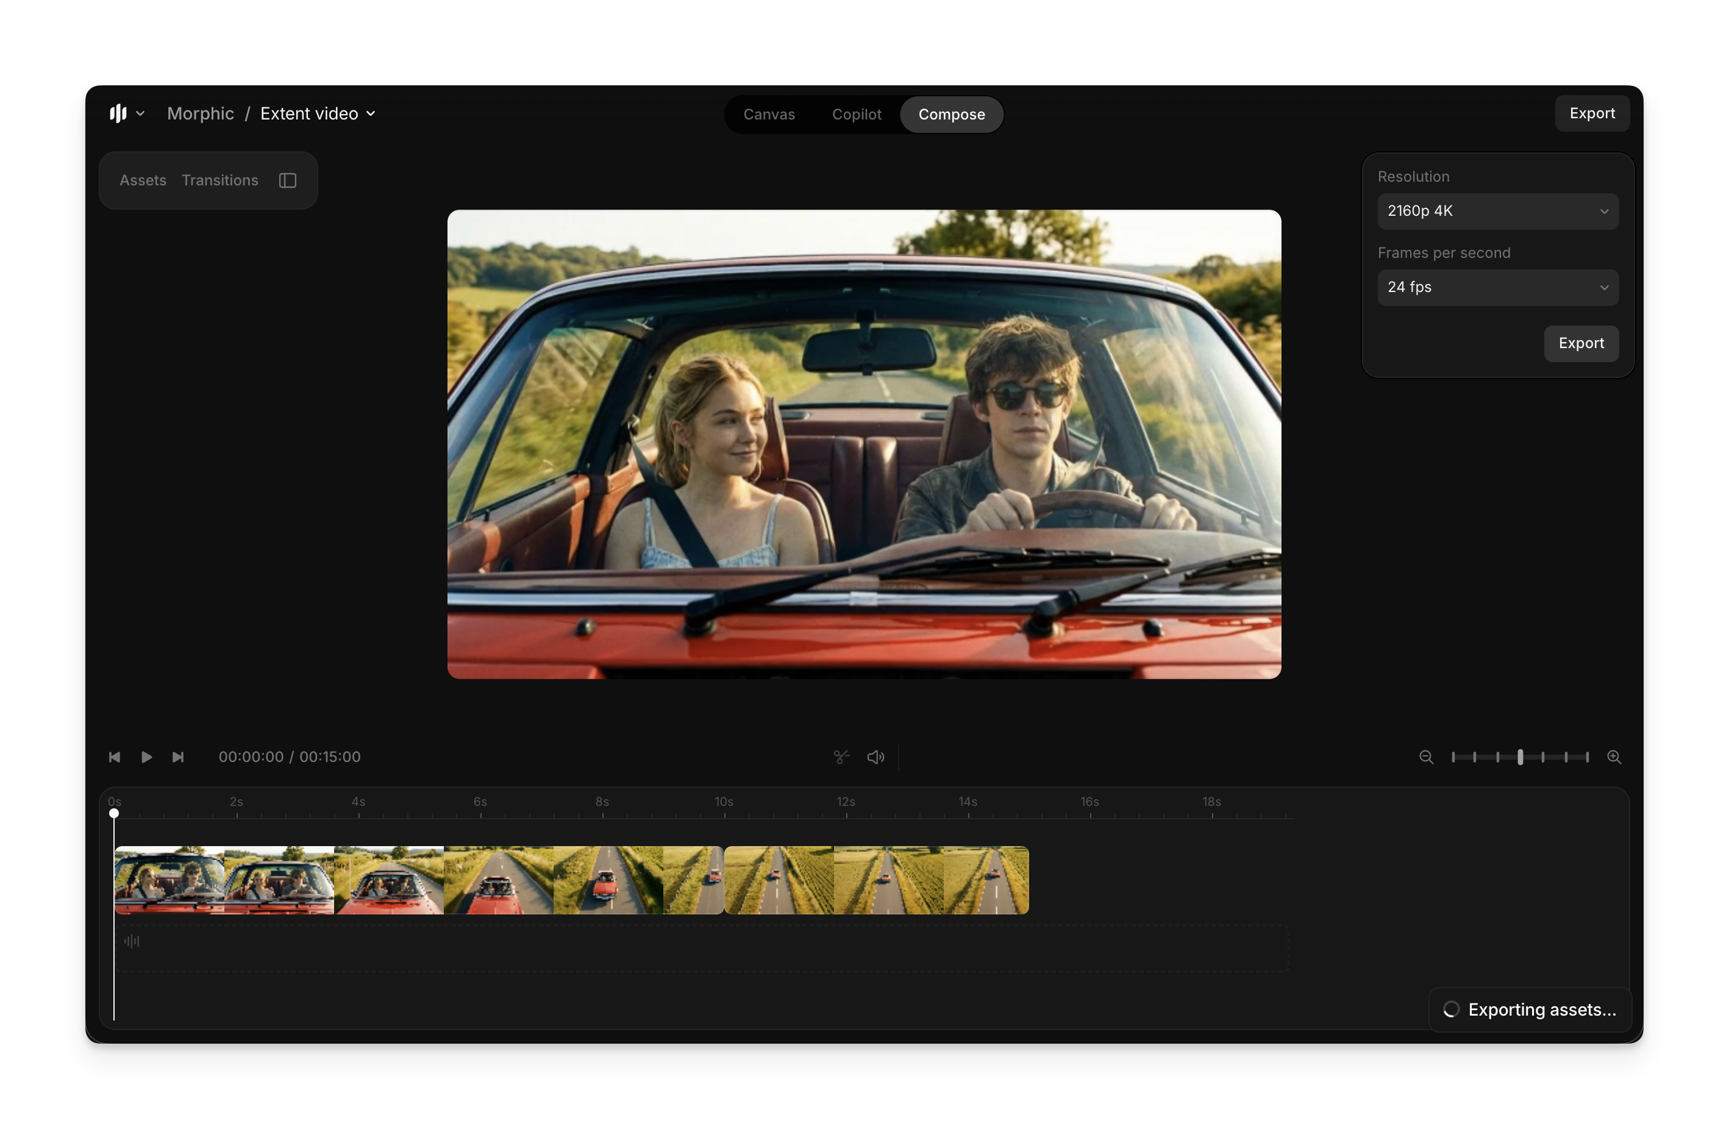Viewport: 1729px width, 1129px height.
Task: Mute audio with the speaker icon
Action: (x=875, y=757)
